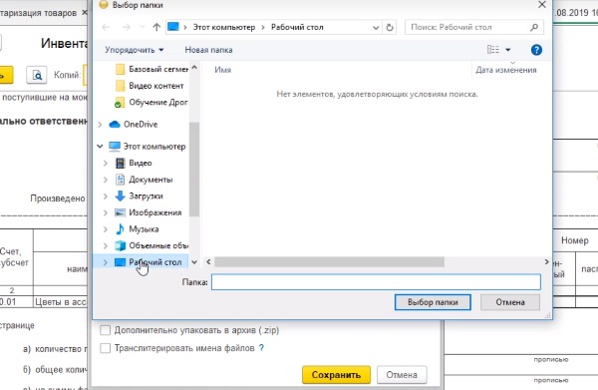
Task: Open the help icon in dialog toolbar
Action: point(536,50)
